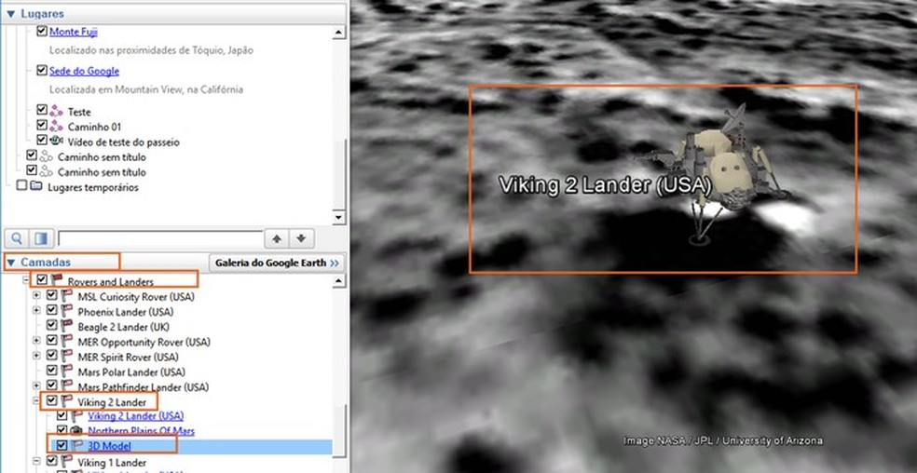917x473 pixels.
Task: Collapse the Viking 2 Lander node
Action: point(36,401)
